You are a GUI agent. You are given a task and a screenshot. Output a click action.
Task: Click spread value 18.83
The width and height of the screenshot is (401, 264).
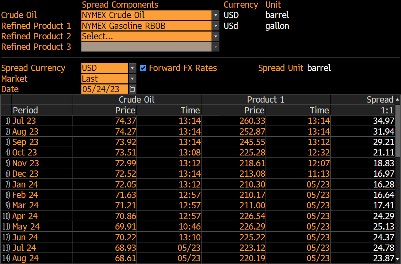pos(384,163)
